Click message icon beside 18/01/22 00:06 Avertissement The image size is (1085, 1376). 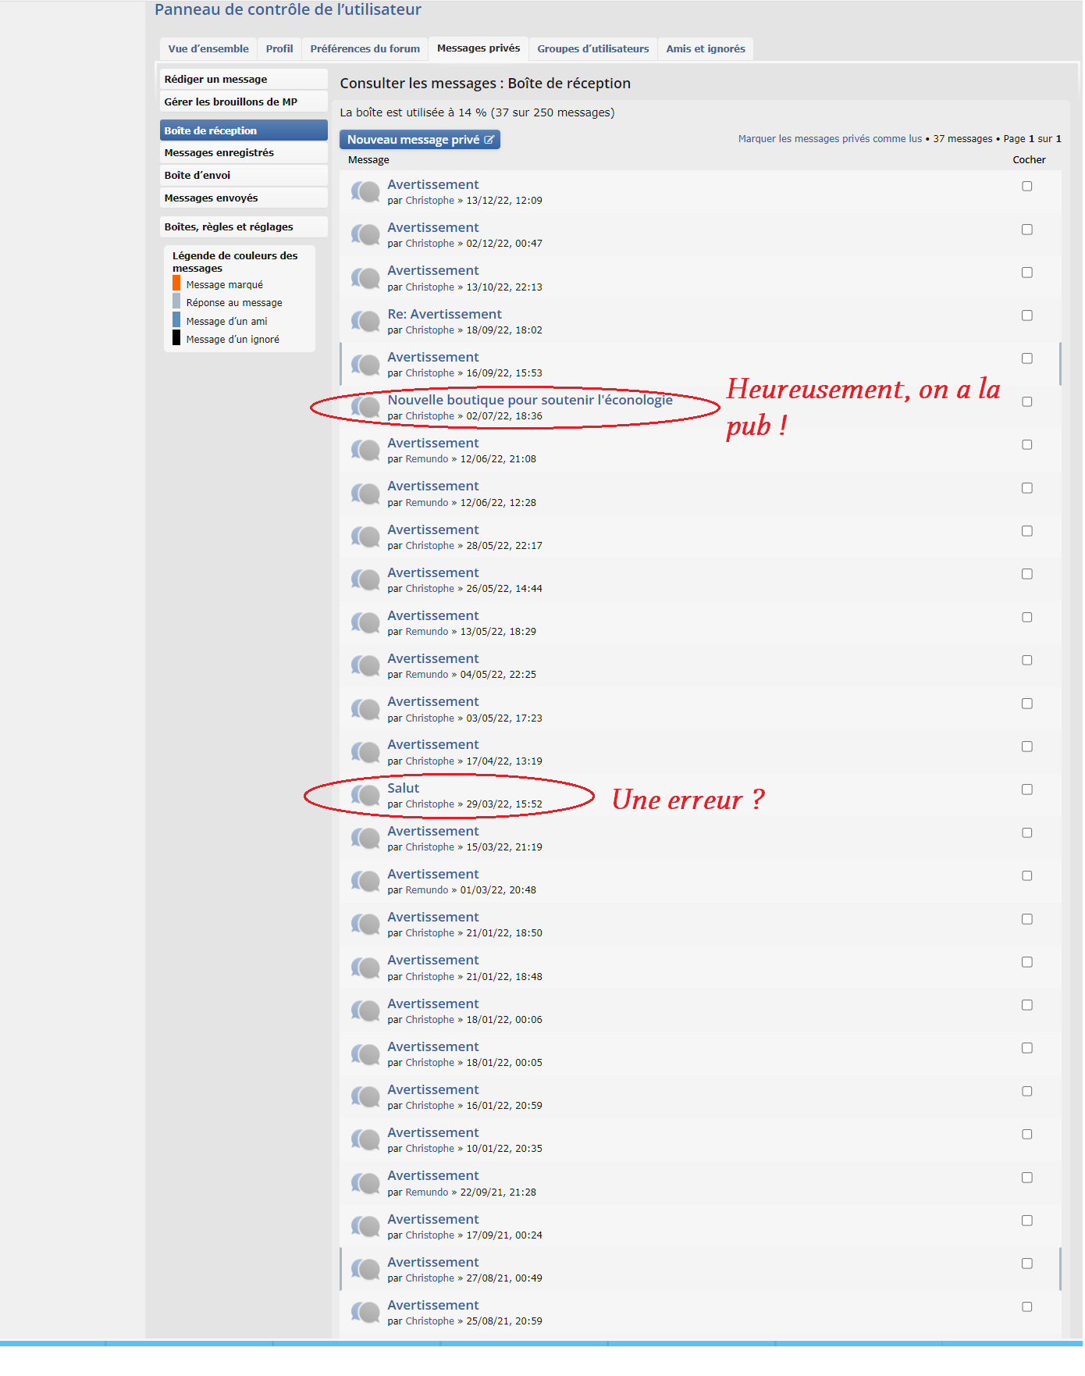click(365, 1011)
